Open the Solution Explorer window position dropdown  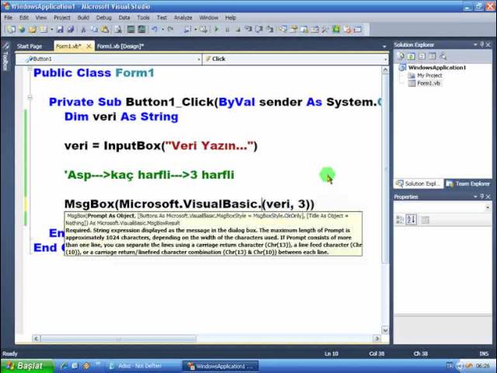click(x=475, y=45)
